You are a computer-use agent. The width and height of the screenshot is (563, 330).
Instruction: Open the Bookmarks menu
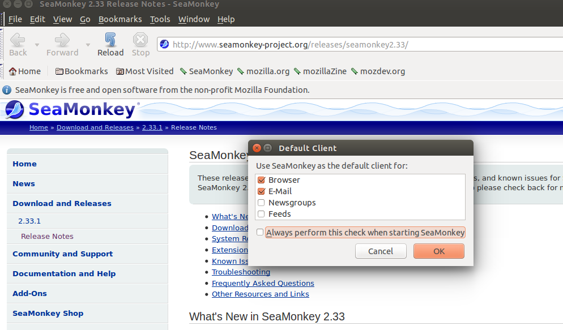pyautogui.click(x=120, y=19)
